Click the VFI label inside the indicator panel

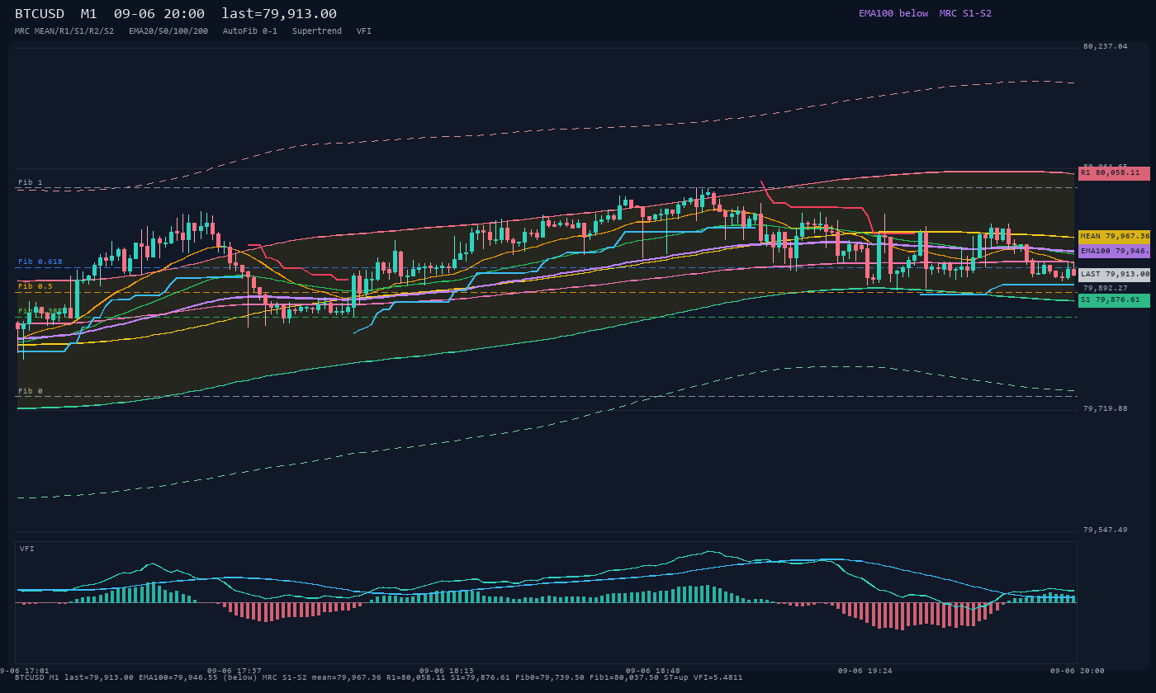(x=27, y=549)
